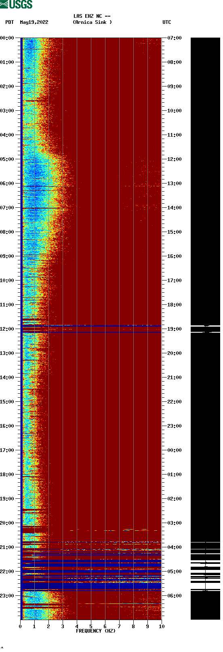Screen dimensions: 223x652
Task: Click the 04:00 UTC axis label
Action: (175, 547)
